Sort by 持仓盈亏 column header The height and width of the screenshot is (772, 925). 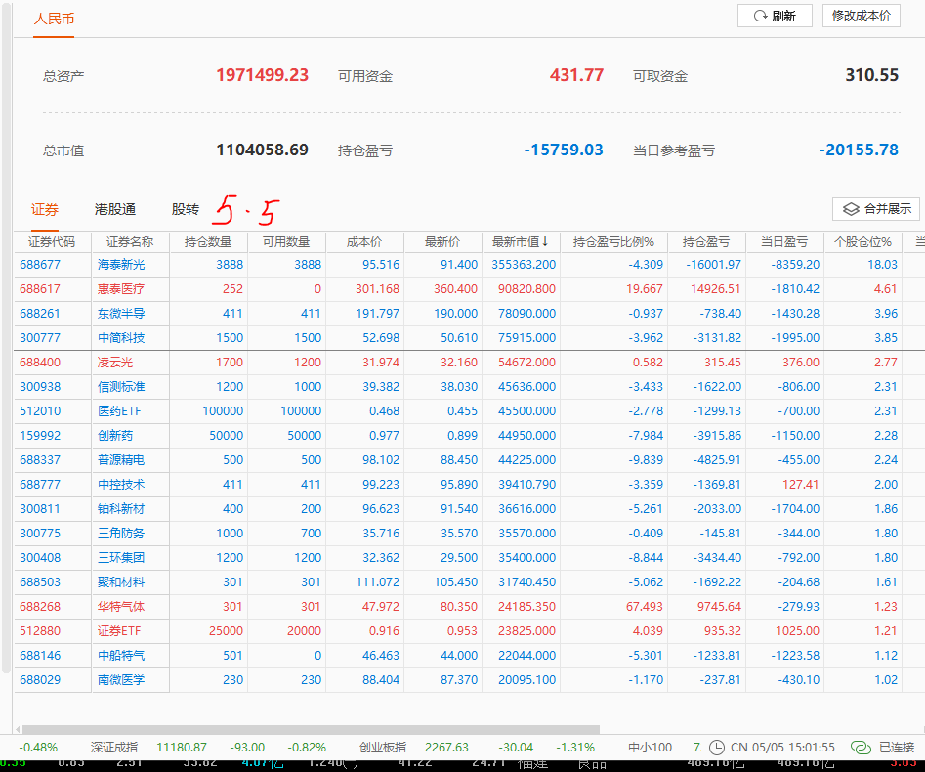706,242
